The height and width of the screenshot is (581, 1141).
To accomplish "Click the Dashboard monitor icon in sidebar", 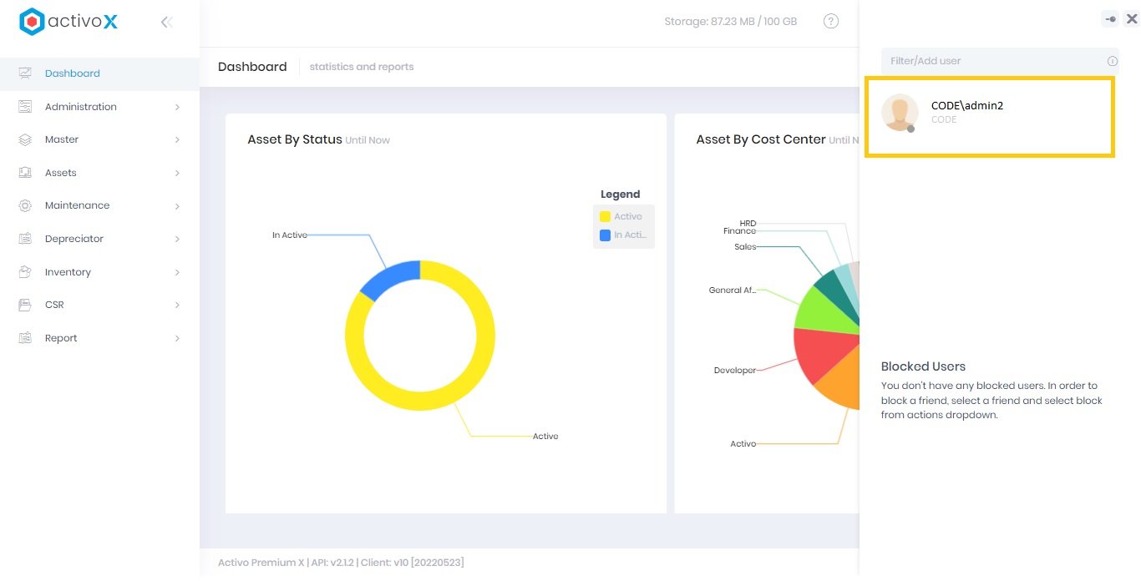I will point(25,73).
